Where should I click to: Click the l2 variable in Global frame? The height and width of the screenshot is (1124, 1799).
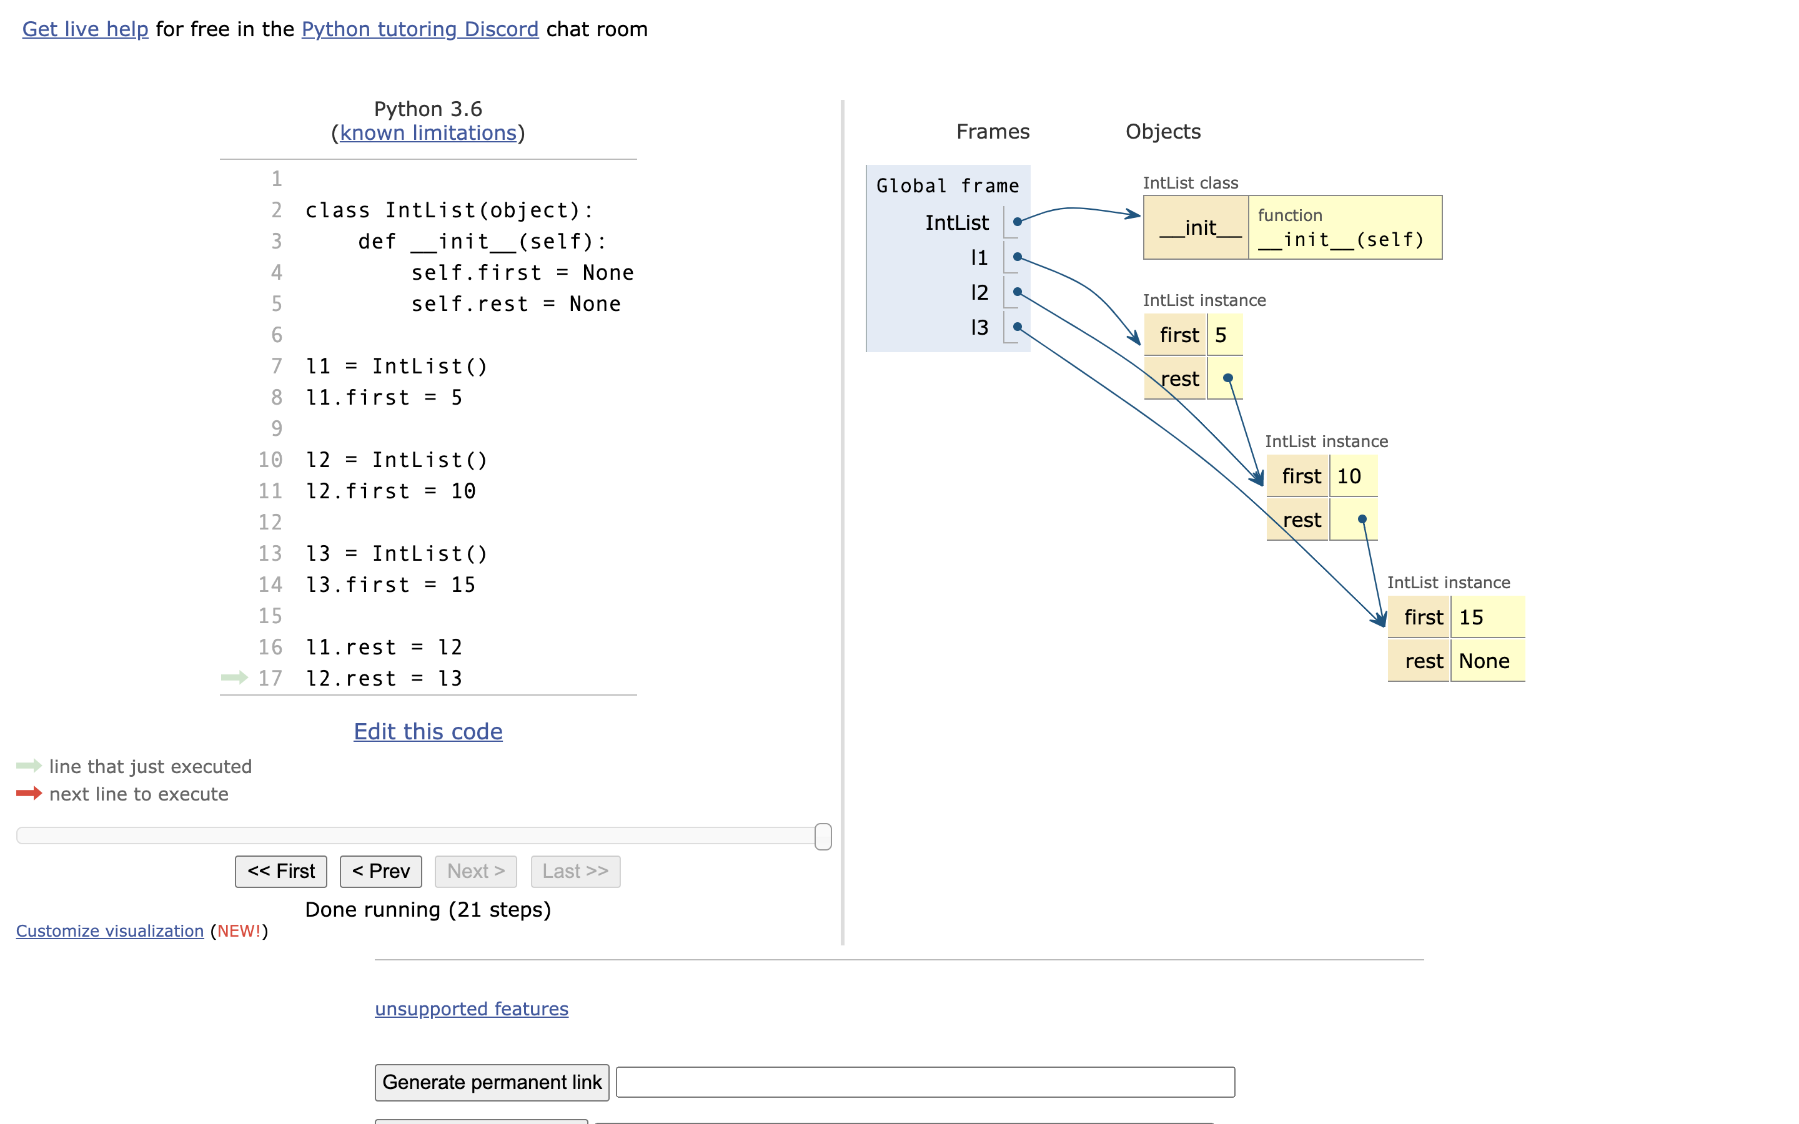980,292
